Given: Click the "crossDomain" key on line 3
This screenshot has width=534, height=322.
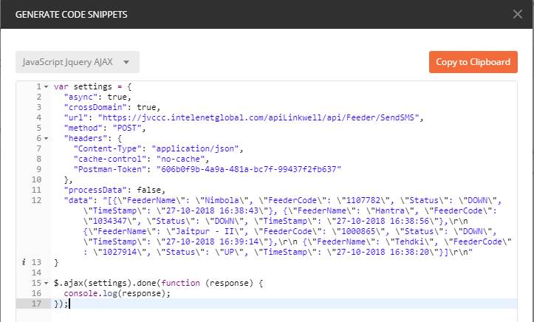Looking at the screenshot, I should click(97, 107).
